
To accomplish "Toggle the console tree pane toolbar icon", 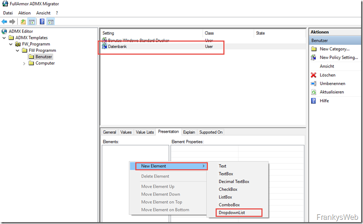I will tap(31, 22).
